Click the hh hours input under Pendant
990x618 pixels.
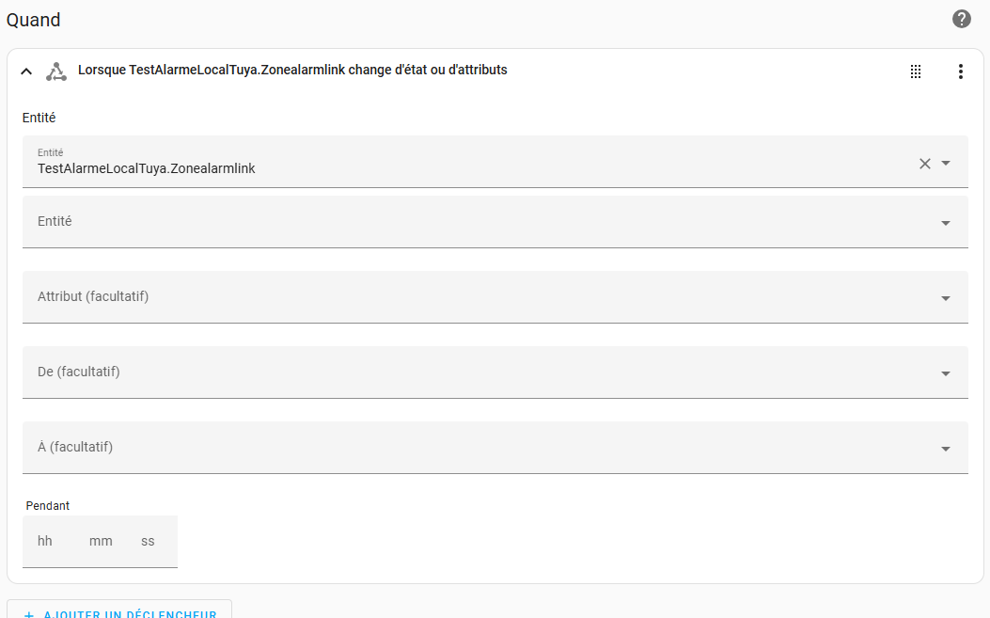(47, 542)
